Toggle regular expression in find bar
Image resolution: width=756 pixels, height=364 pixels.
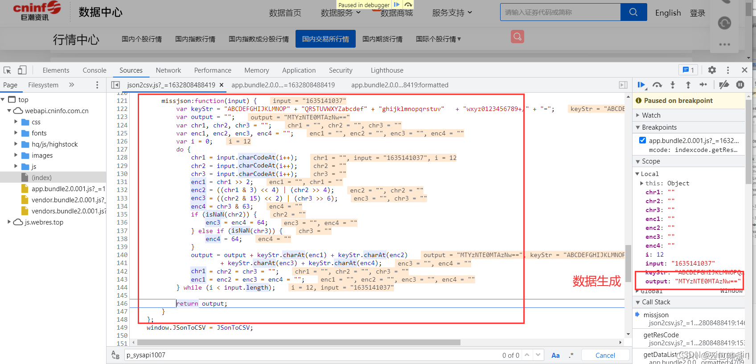click(571, 355)
